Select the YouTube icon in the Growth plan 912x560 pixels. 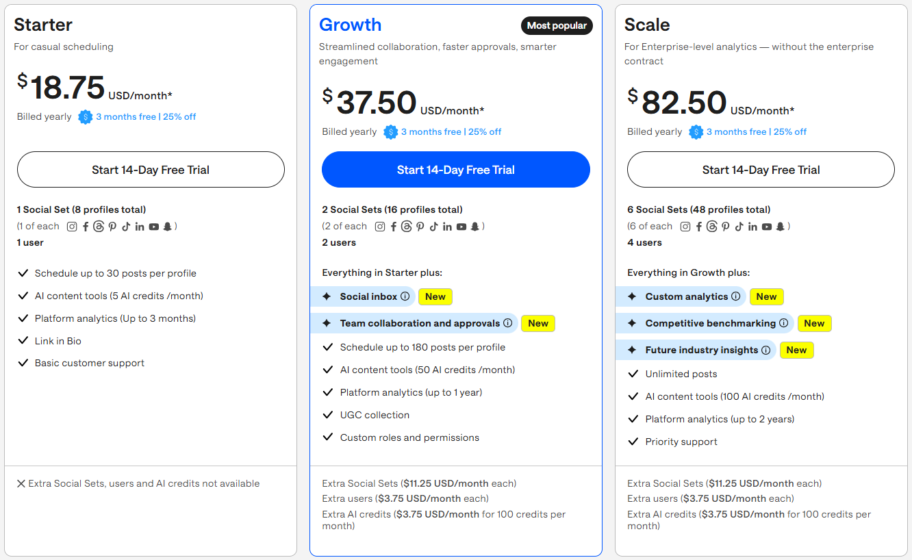point(461,226)
